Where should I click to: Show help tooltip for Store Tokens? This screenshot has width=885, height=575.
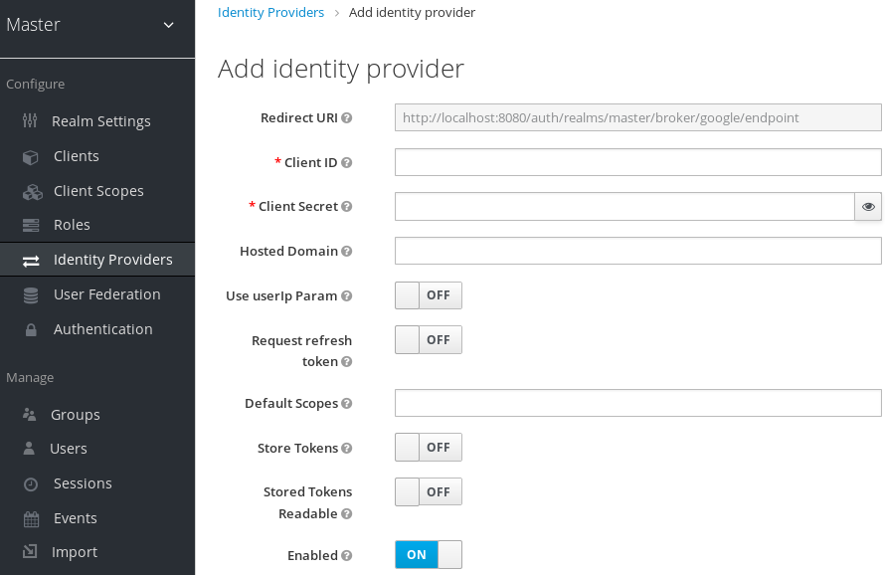[x=347, y=448]
